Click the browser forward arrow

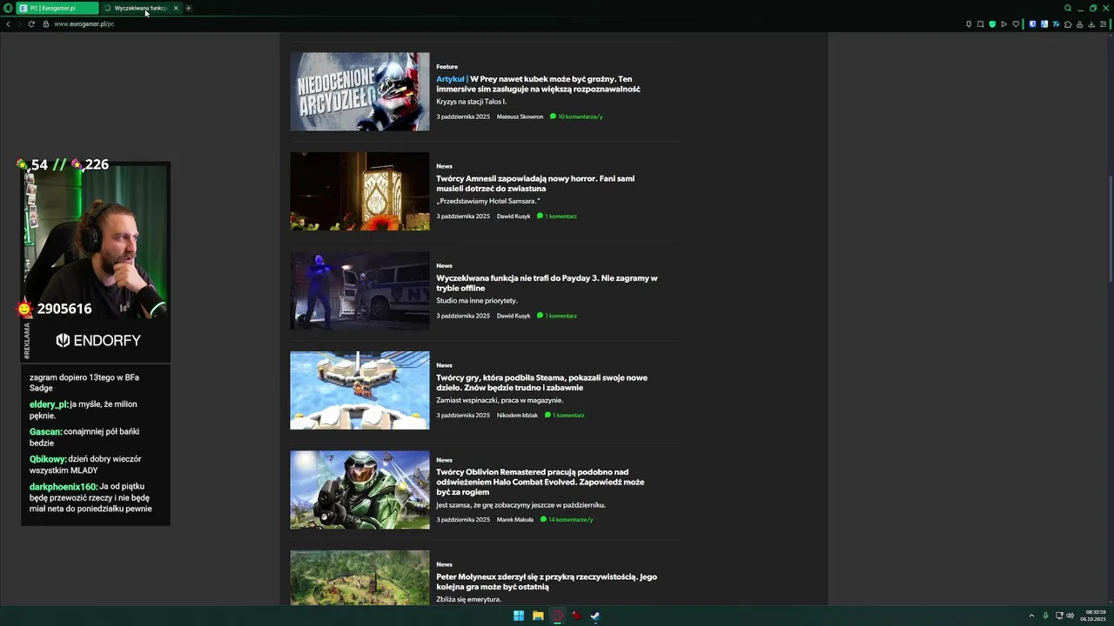(19, 23)
